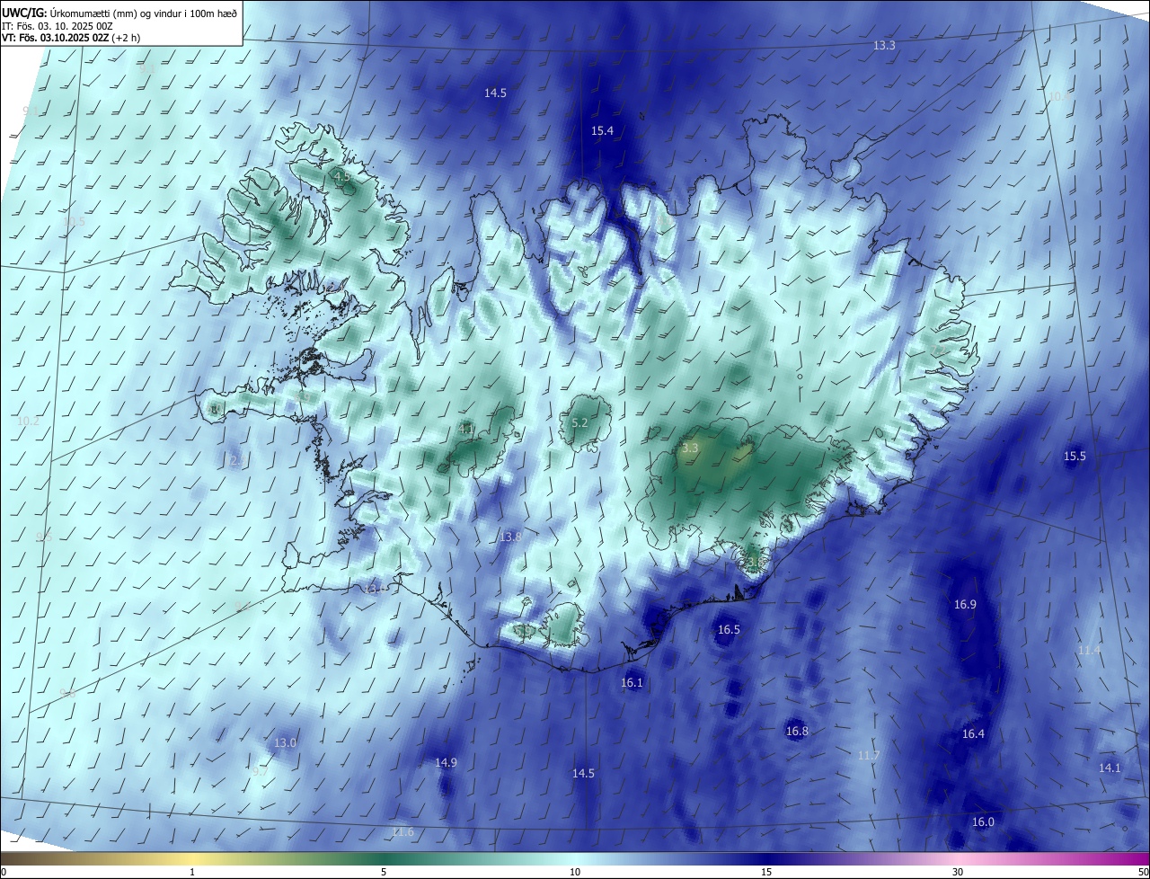The height and width of the screenshot is (879, 1150).
Task: Click the colorbar tick label 1
Action: click(x=192, y=873)
